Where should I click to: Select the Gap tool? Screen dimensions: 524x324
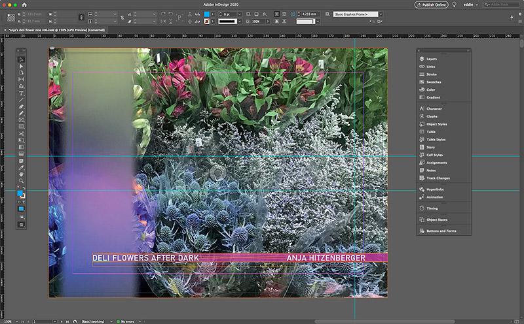(22, 79)
